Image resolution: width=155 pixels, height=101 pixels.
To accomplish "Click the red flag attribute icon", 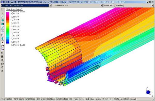I will point(3,46).
